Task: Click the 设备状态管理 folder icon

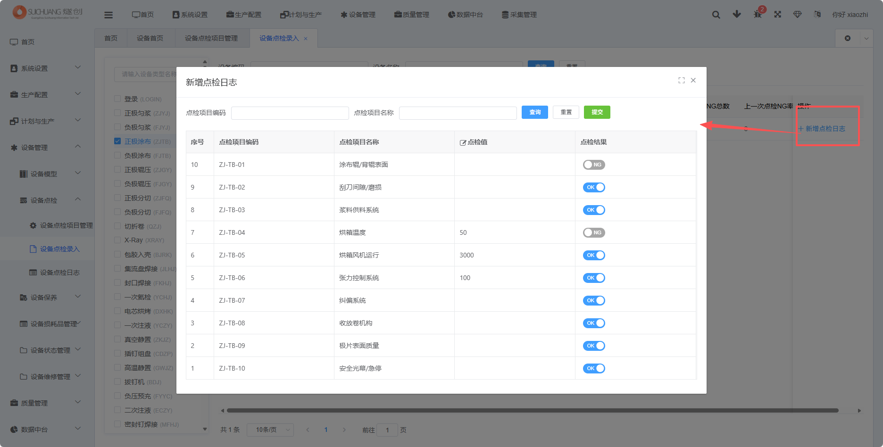Action: pyautogui.click(x=24, y=350)
